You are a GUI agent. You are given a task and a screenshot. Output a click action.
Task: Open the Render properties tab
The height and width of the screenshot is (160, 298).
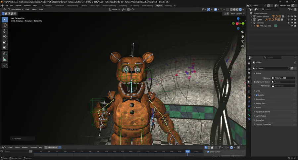coord(249,68)
